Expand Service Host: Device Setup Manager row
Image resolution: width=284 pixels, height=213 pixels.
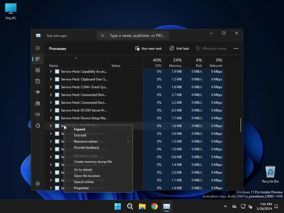[x=51, y=118]
